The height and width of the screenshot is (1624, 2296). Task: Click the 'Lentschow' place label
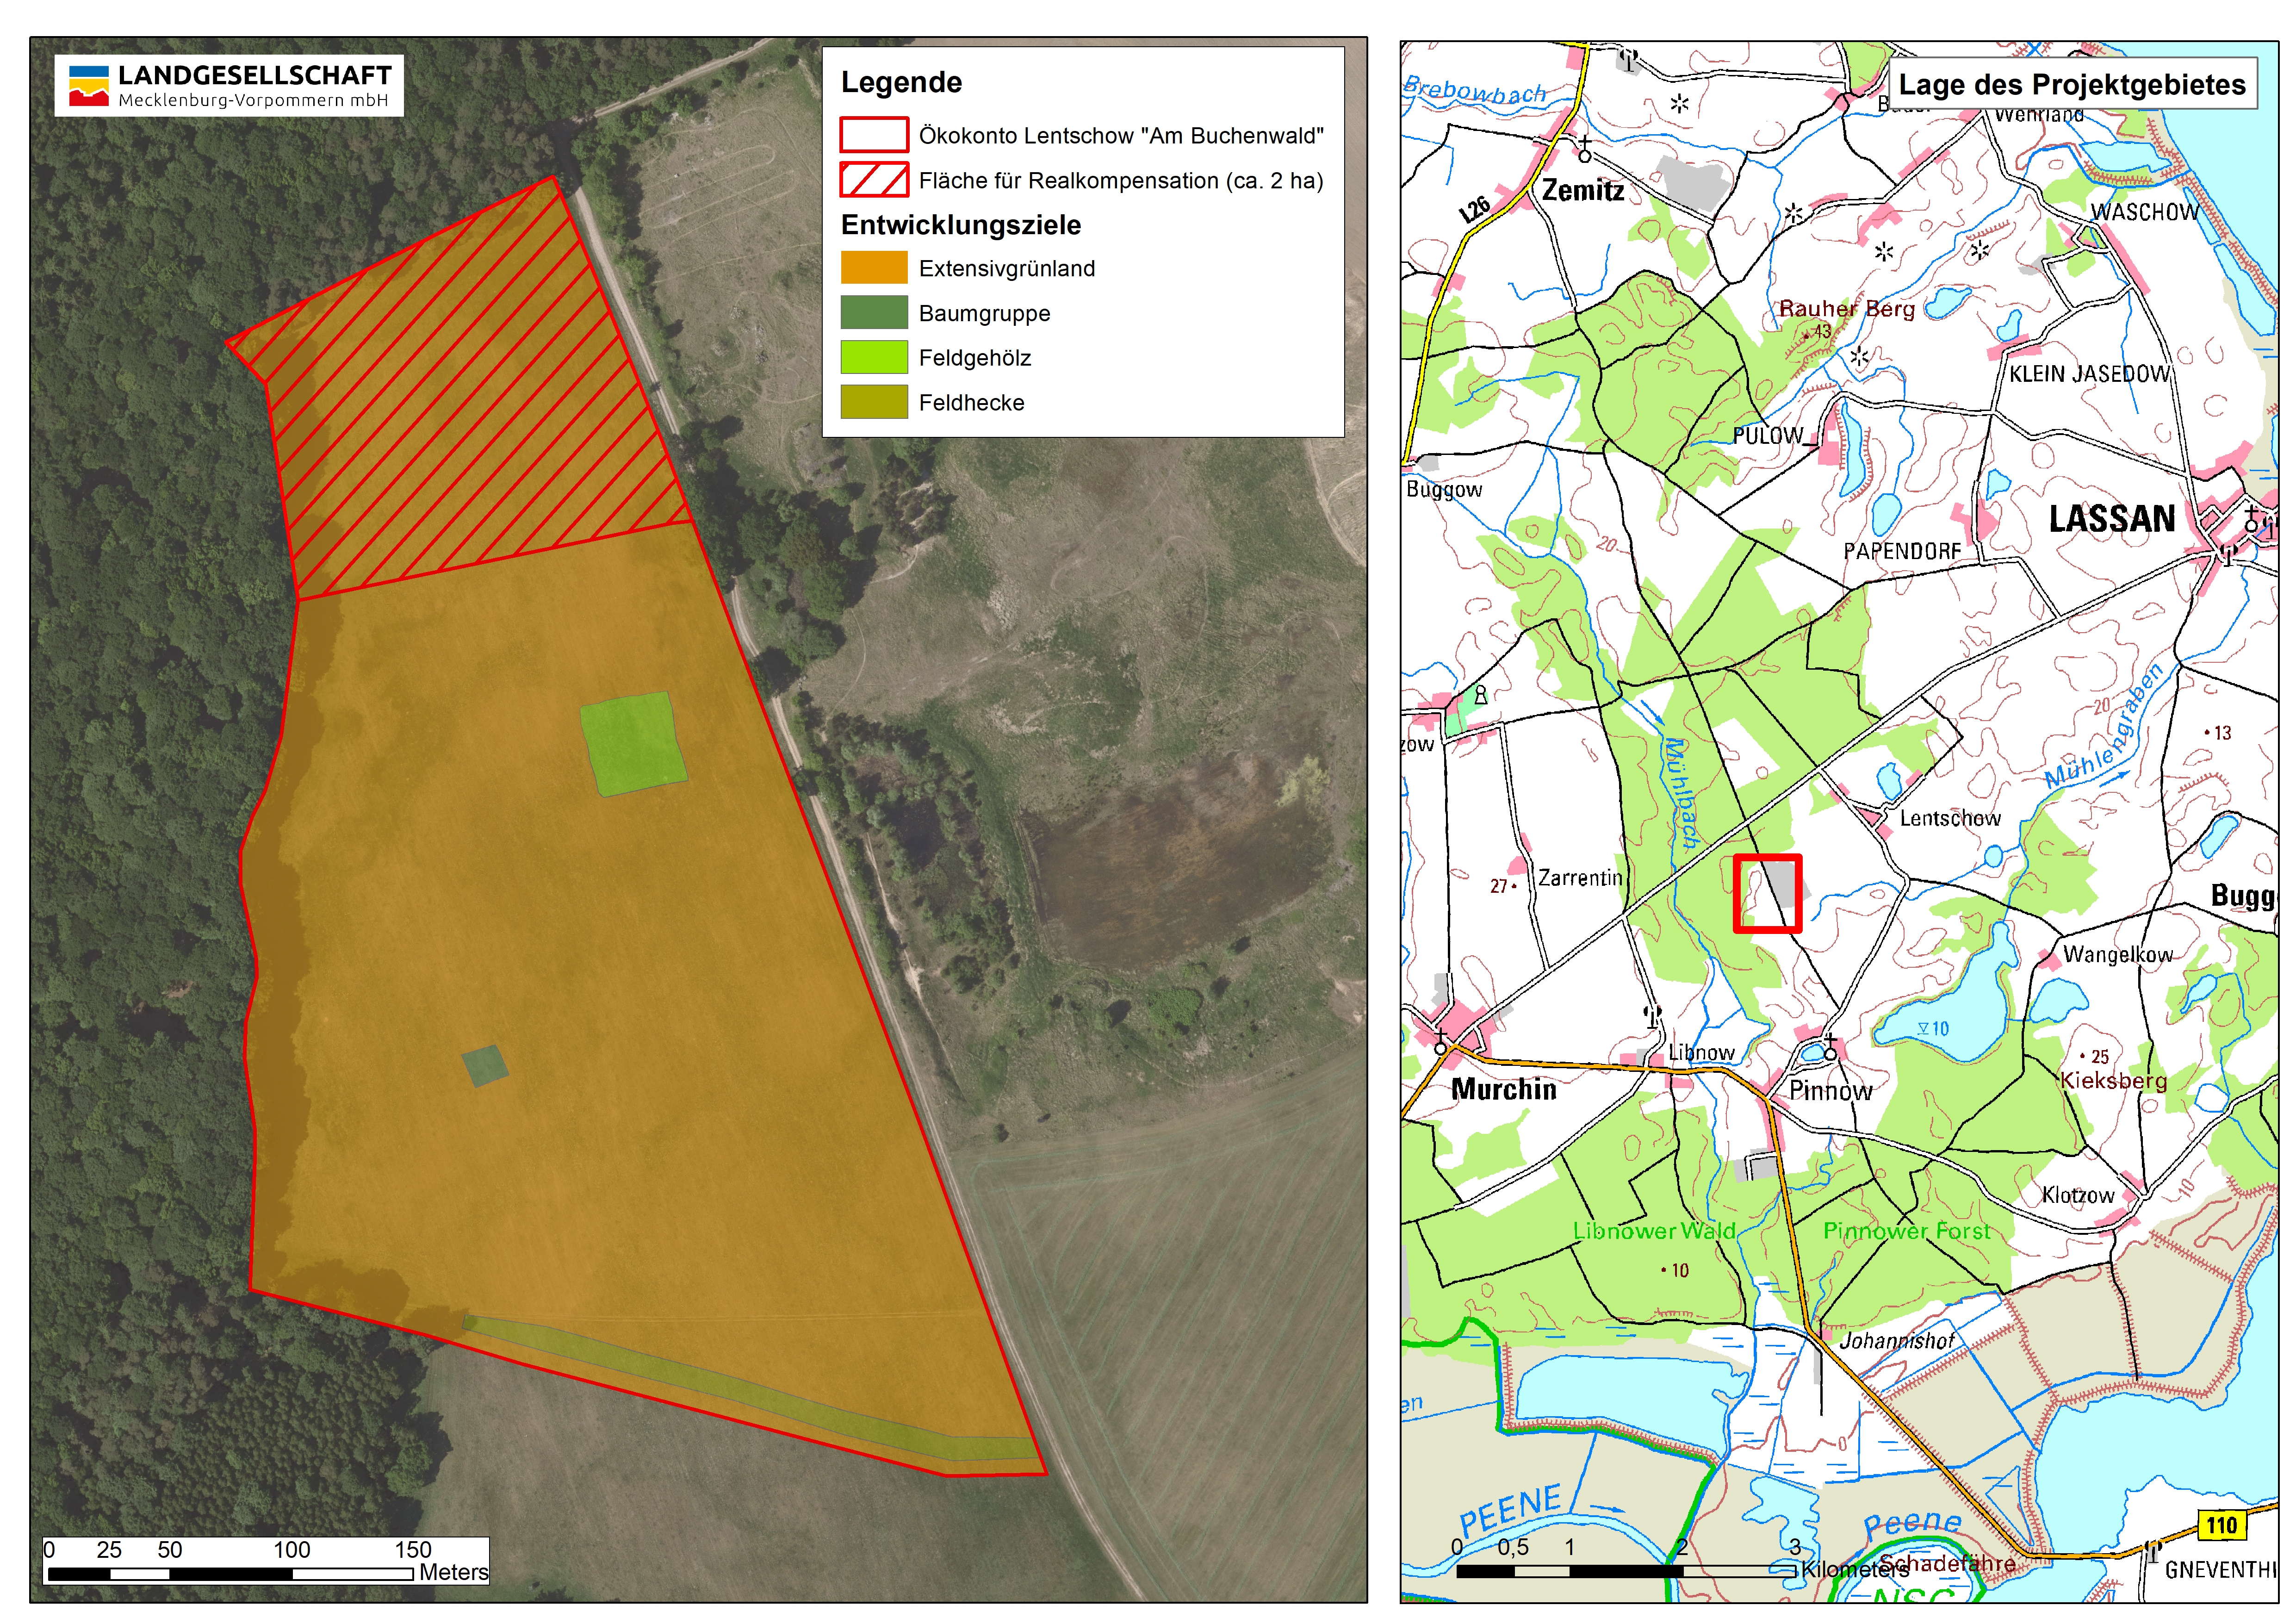1950,818
